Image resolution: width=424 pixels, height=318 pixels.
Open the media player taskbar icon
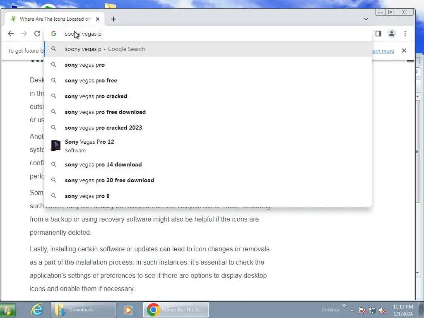(129, 310)
